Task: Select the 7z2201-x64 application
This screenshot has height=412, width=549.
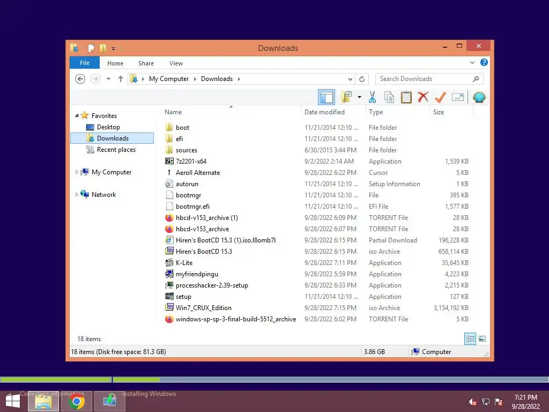Action: click(x=191, y=161)
